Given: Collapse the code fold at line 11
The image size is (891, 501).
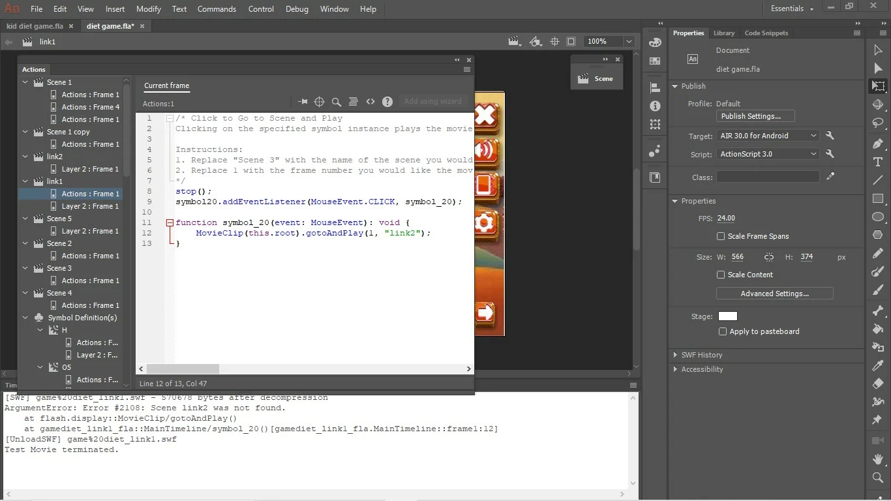Looking at the screenshot, I should point(170,222).
